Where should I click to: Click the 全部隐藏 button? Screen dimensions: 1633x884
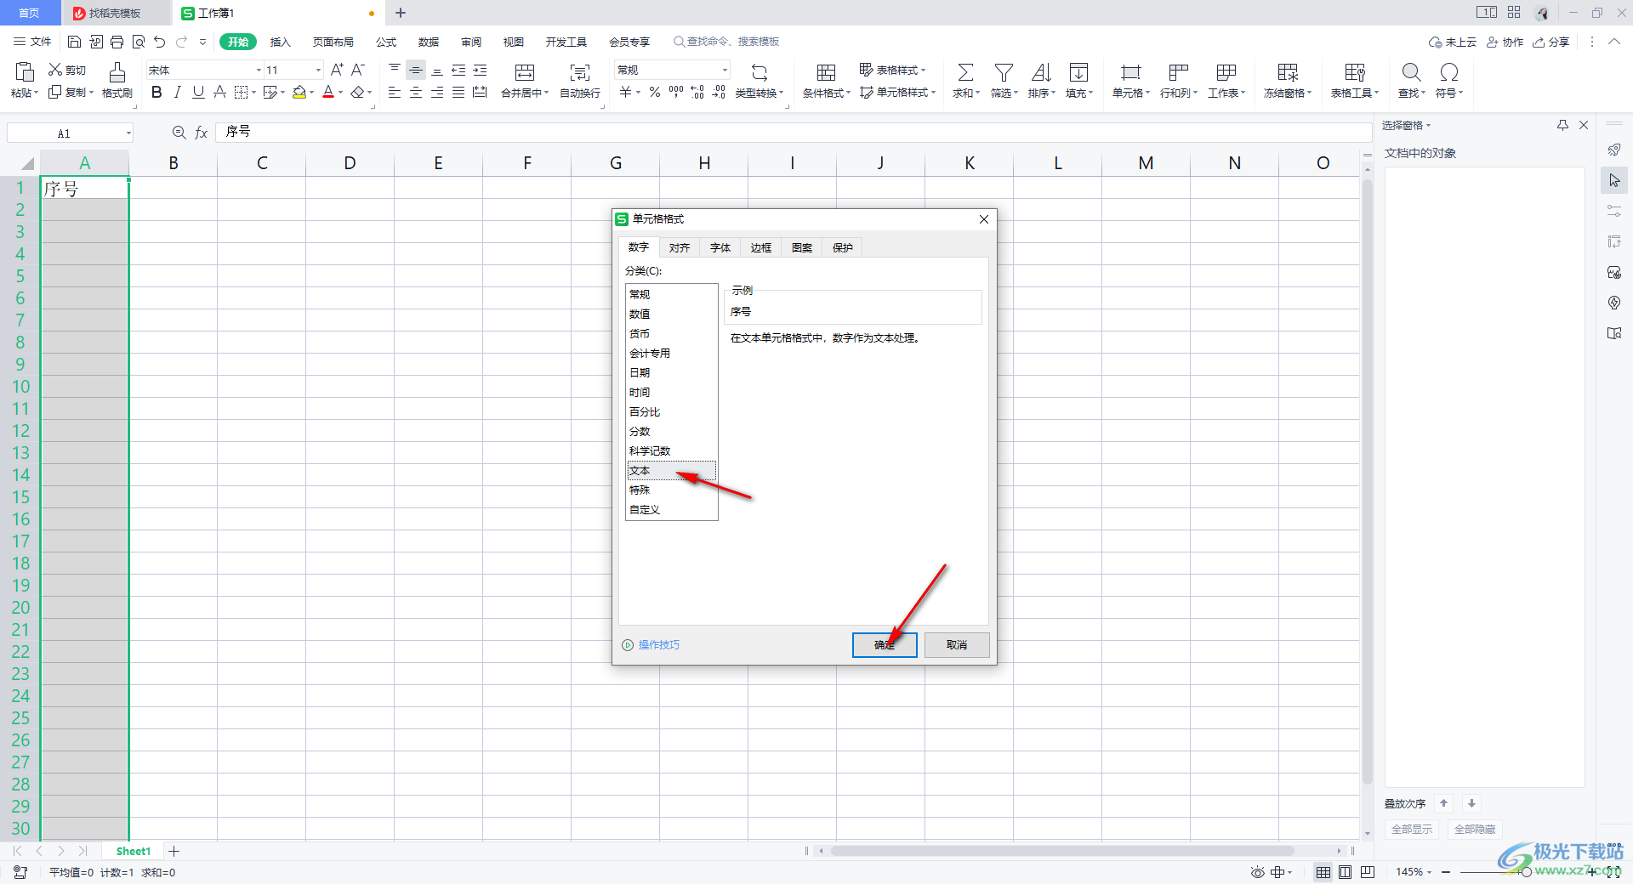(1474, 829)
